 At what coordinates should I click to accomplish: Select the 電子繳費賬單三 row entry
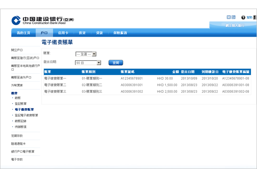point(55,91)
